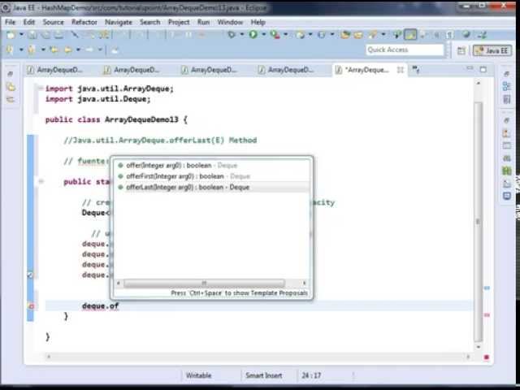The width and height of the screenshot is (520, 390).
Task: Click the editor vertical scrollbar thumb
Action: [478, 222]
